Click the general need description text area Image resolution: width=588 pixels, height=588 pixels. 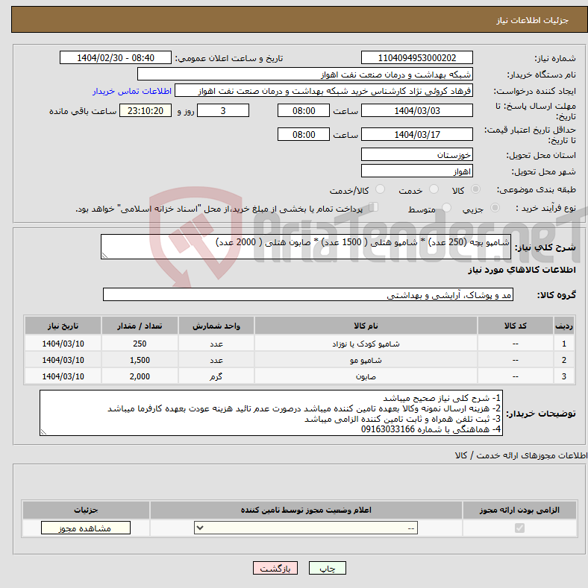[306, 247]
